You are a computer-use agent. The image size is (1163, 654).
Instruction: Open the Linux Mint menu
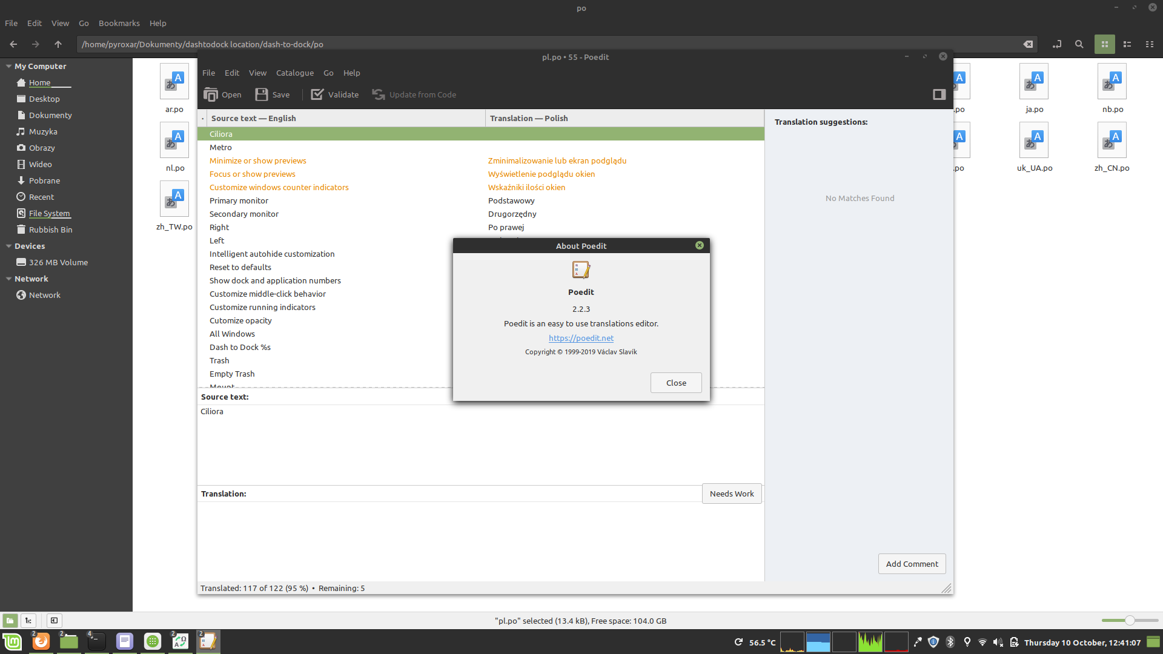pyautogui.click(x=13, y=641)
